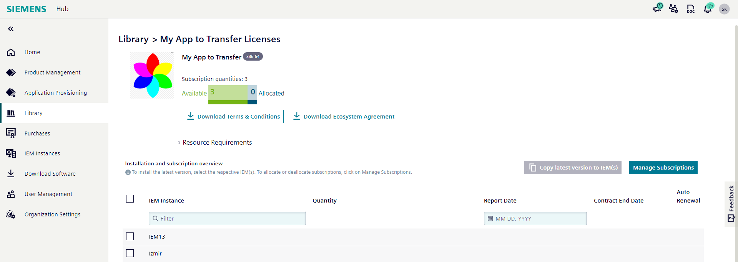Download Terms & Conditions

233,117
